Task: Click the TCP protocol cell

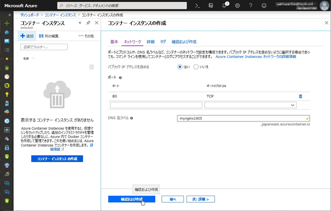Action: [210, 96]
